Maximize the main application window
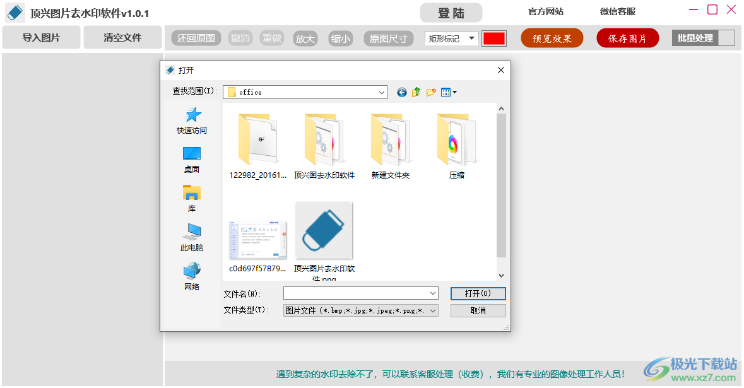 (712, 9)
